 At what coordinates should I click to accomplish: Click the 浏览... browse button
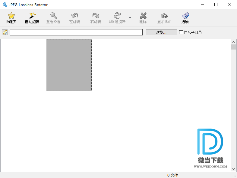pyautogui.click(x=161, y=32)
